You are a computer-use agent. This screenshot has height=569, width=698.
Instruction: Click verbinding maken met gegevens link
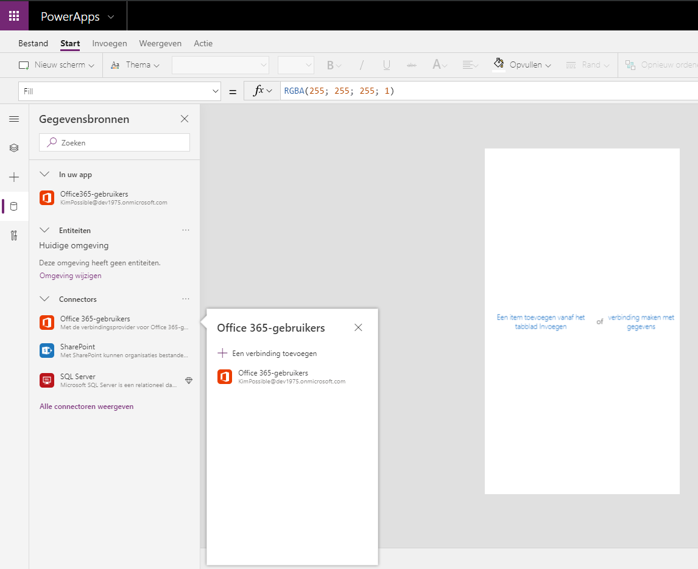641,322
